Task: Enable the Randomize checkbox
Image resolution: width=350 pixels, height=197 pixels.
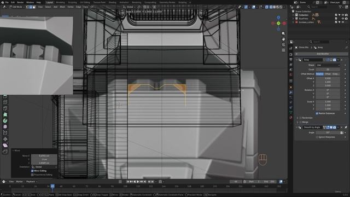Action: pos(300,118)
